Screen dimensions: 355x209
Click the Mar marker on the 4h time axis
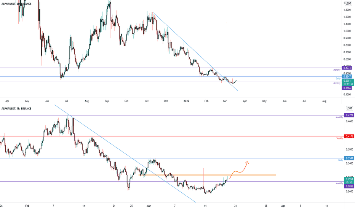tap(149, 206)
